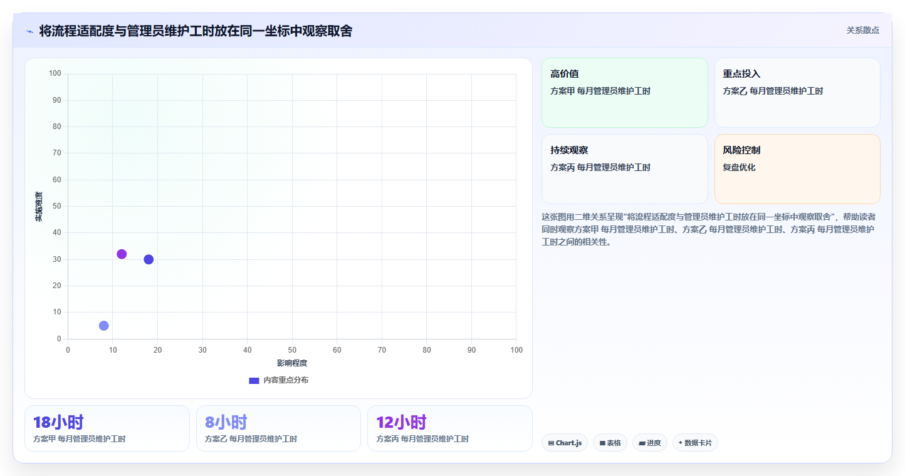This screenshot has height=476, width=905.
Task: Click 方案乙 text inside 重点投入 card
Action: (773, 91)
